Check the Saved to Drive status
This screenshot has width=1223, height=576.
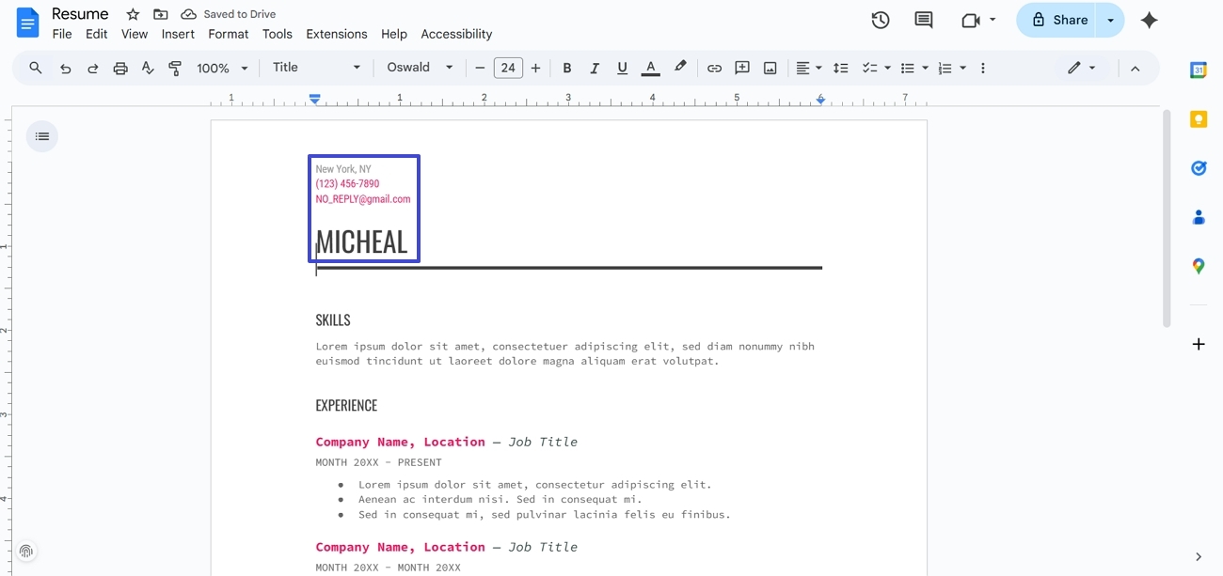tap(229, 14)
